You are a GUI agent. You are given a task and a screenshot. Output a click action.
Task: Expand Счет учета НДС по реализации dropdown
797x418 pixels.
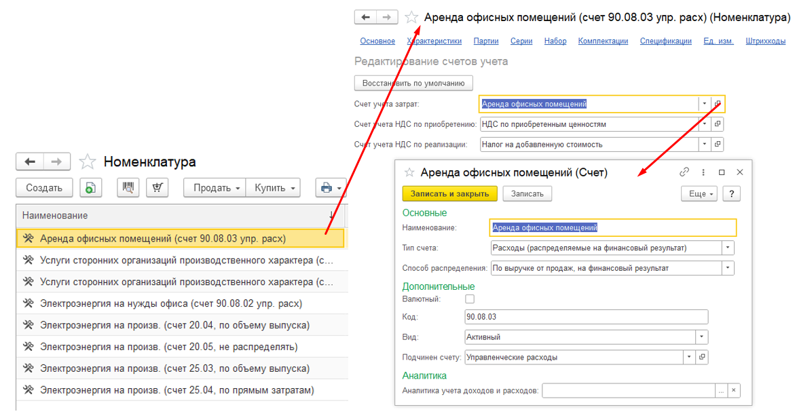pyautogui.click(x=705, y=145)
